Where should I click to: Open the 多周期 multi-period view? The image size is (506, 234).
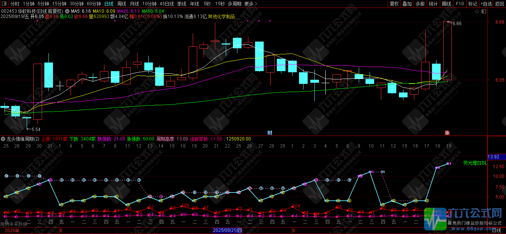point(234,4)
